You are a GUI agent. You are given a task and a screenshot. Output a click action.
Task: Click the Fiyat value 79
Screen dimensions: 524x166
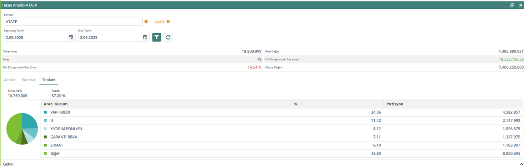pos(259,59)
